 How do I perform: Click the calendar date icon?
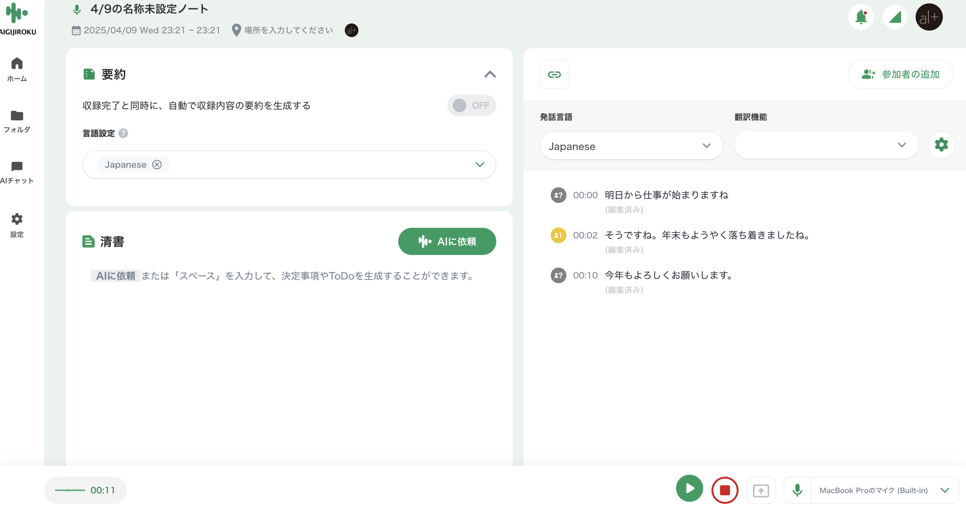(76, 30)
